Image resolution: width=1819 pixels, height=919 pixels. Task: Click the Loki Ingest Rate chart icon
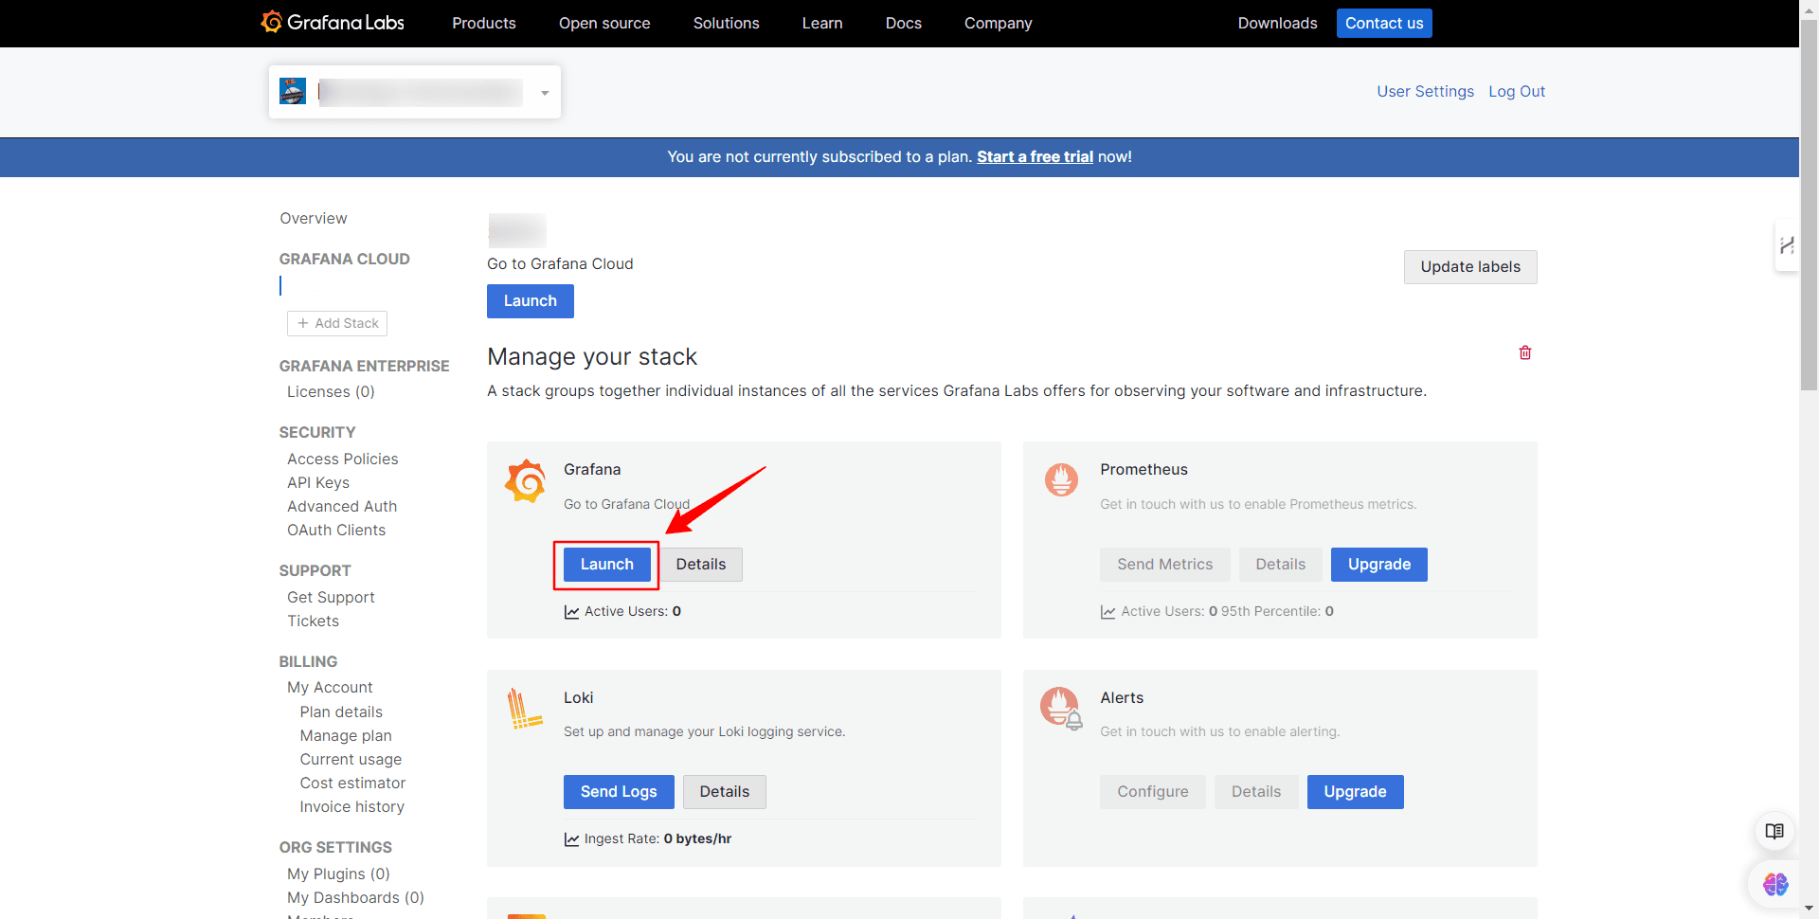click(x=571, y=839)
